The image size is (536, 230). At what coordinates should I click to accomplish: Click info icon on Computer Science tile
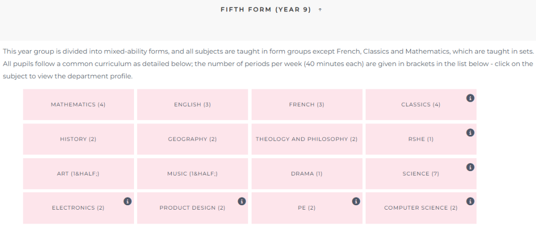tap(470, 201)
